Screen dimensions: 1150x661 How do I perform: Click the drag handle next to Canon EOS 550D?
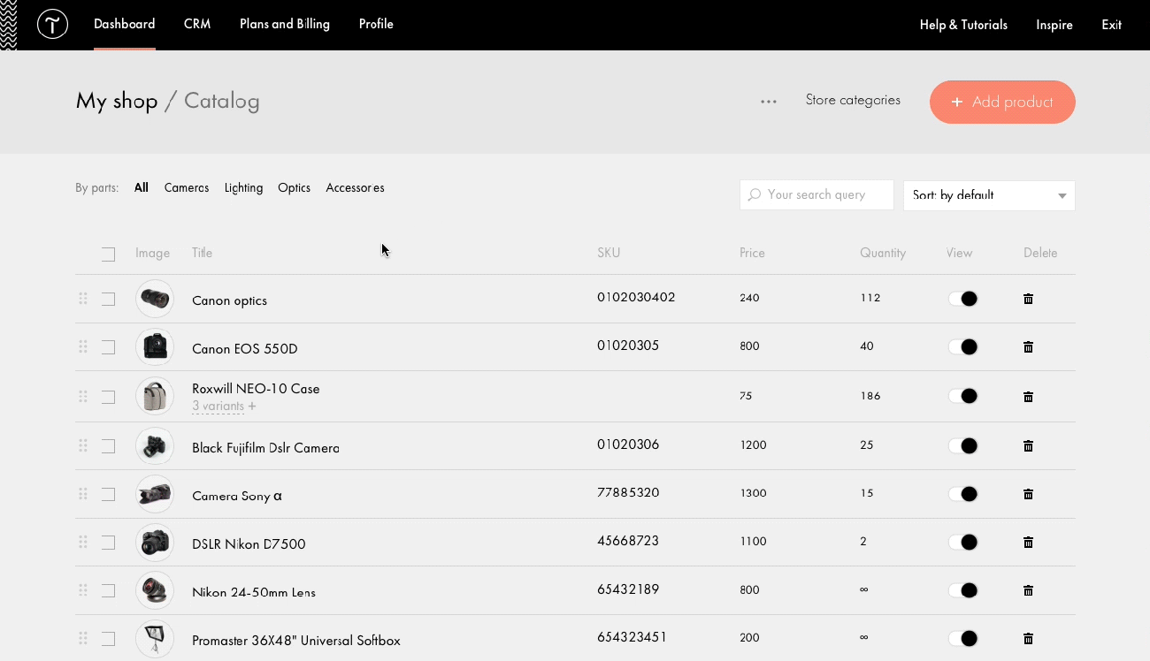pos(82,347)
